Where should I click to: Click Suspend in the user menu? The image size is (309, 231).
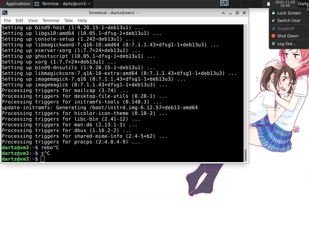pyautogui.click(x=289, y=28)
